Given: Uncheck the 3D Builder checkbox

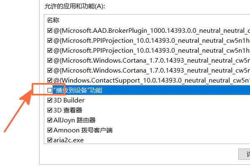Looking at the screenshot, I should [50, 100].
